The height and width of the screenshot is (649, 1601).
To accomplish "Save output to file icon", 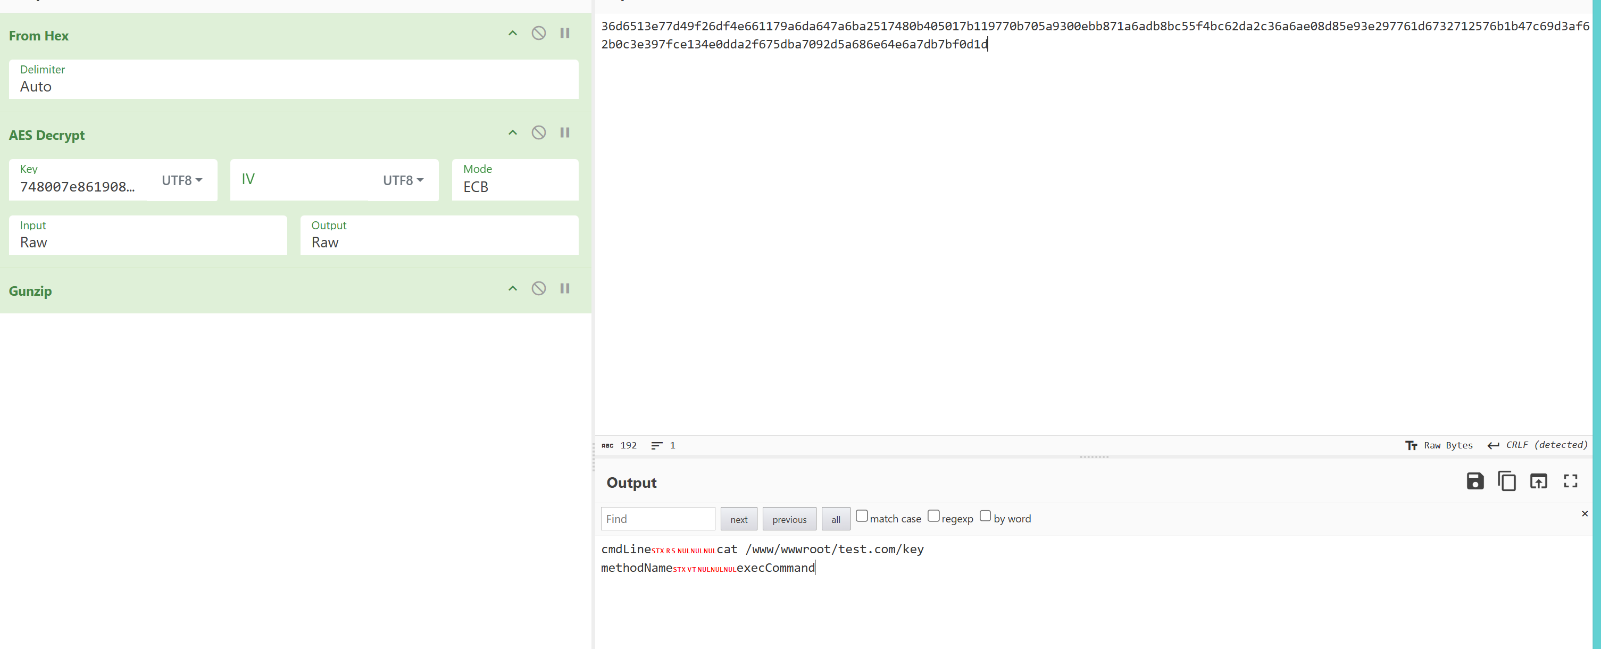I will [1474, 481].
